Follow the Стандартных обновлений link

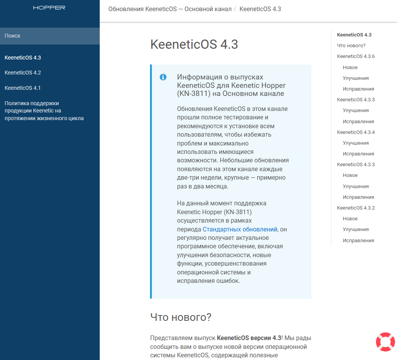(240, 230)
